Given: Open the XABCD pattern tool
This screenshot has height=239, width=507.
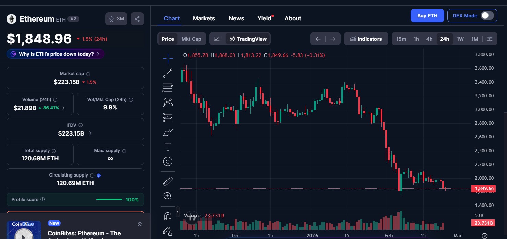Looking at the screenshot, I should tap(168, 102).
